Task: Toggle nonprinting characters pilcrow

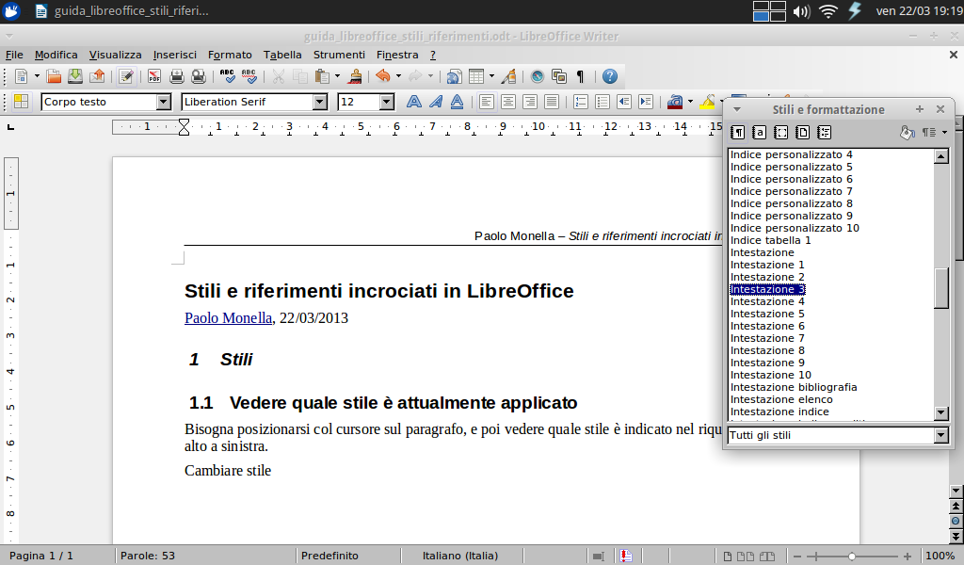Action: [x=580, y=76]
